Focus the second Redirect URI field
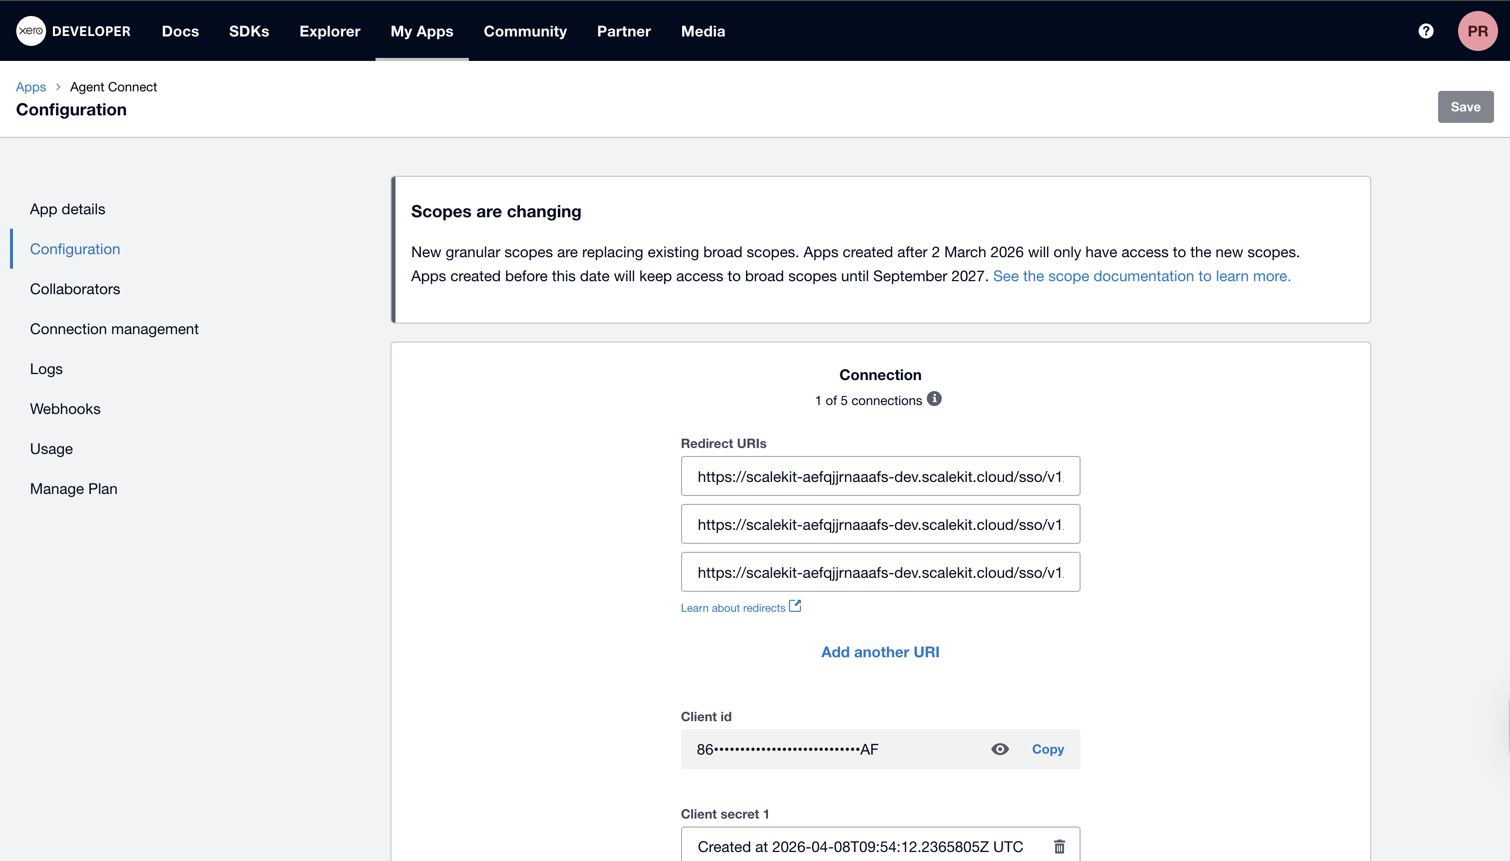The width and height of the screenshot is (1510, 861). [x=880, y=524]
